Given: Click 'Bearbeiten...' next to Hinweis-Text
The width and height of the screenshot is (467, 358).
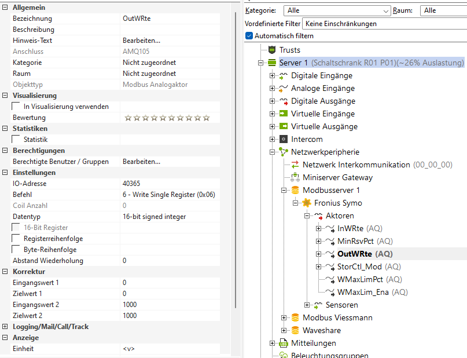Looking at the screenshot, I should [x=141, y=41].
